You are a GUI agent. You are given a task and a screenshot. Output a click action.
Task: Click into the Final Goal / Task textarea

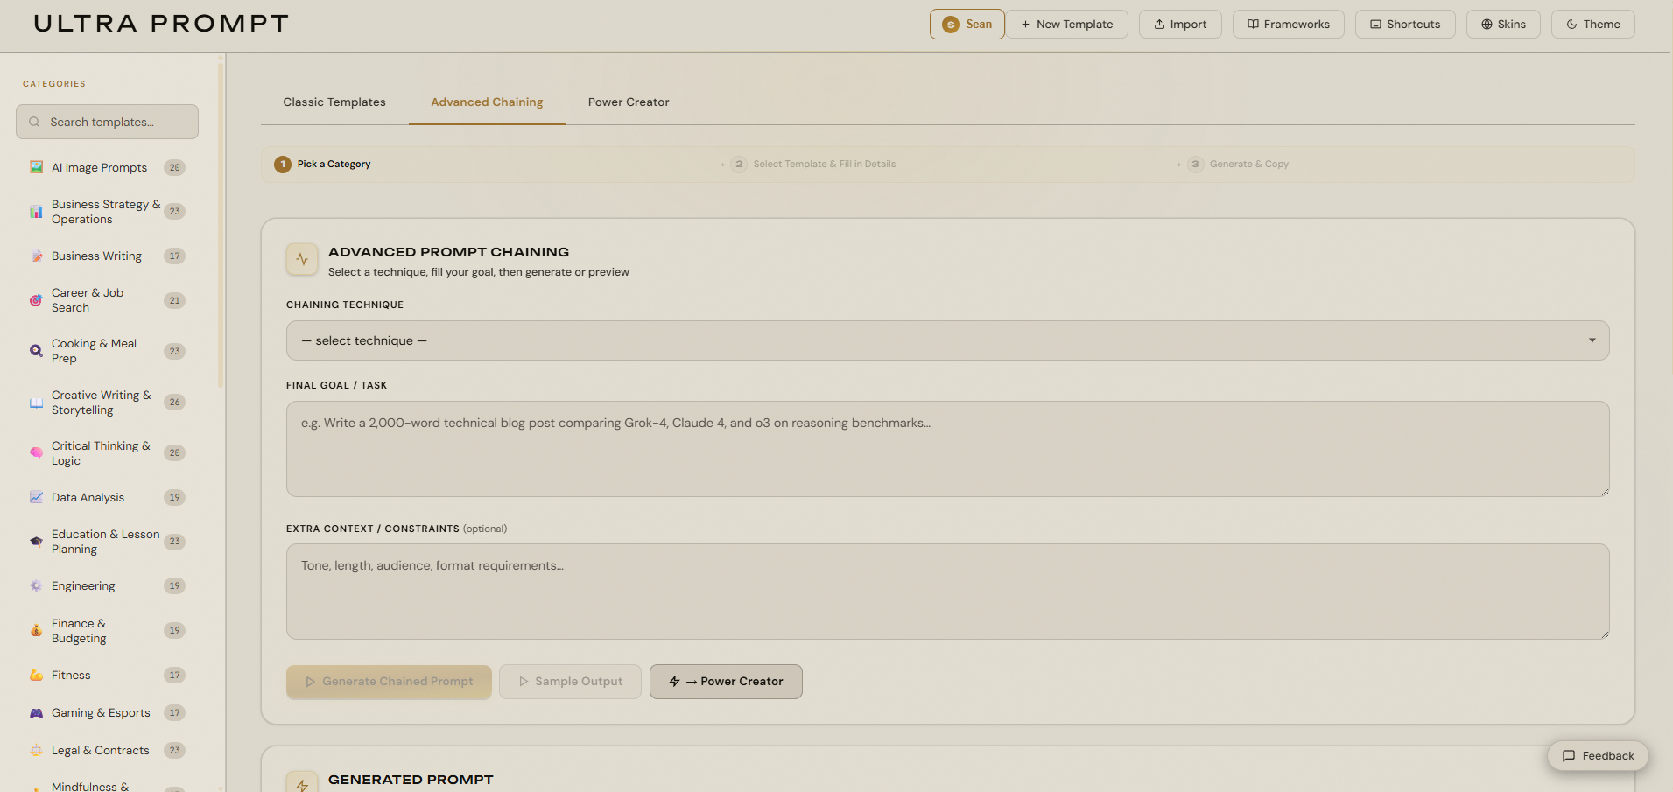pos(947,449)
